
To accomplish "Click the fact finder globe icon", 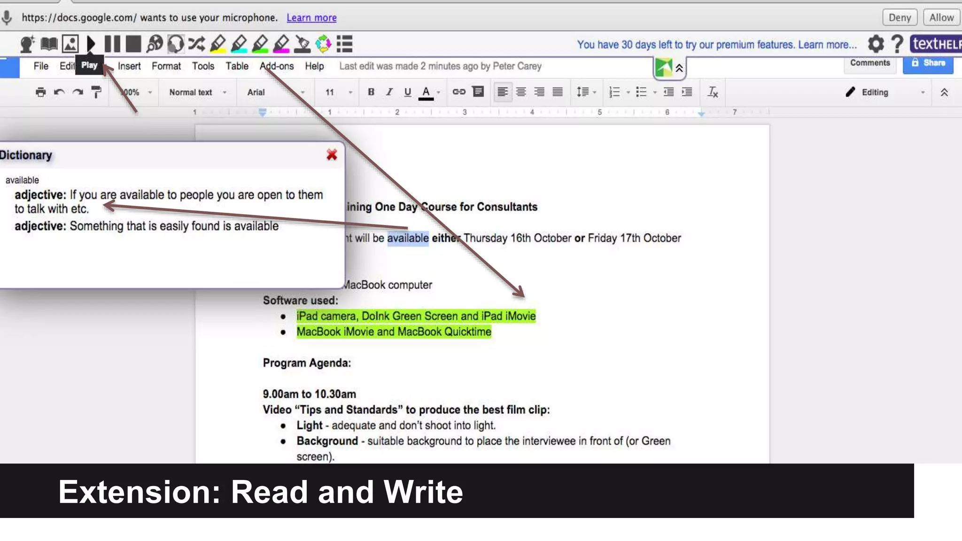I will [155, 44].
